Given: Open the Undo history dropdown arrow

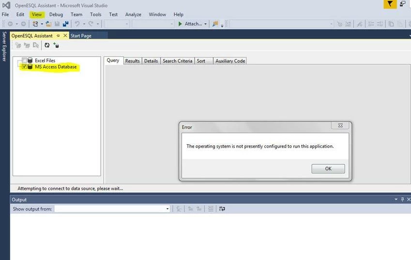Looking at the screenshot, I should pos(84,24).
